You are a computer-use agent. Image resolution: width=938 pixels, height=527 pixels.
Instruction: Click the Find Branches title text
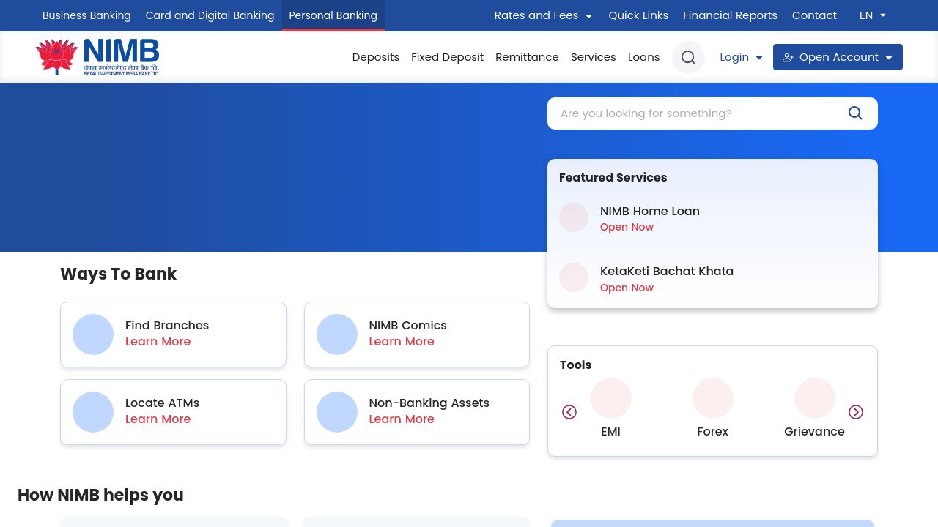click(x=167, y=325)
